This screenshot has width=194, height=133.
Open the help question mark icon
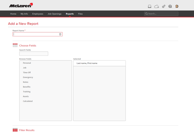pyautogui.click(x=170, y=6)
